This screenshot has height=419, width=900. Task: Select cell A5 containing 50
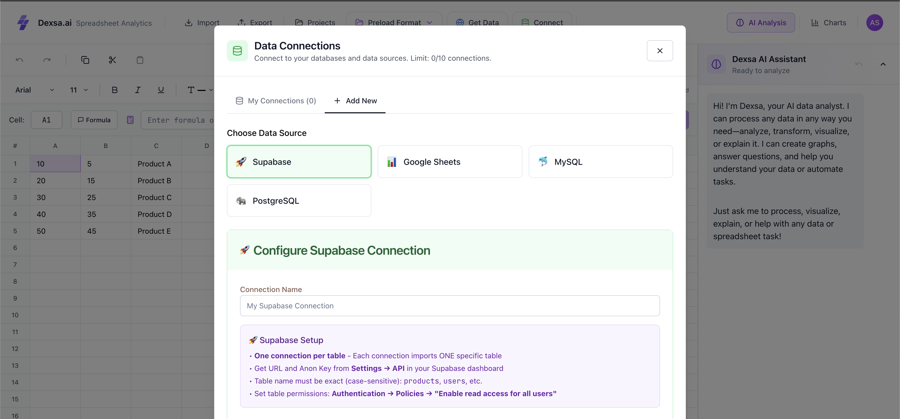click(55, 231)
